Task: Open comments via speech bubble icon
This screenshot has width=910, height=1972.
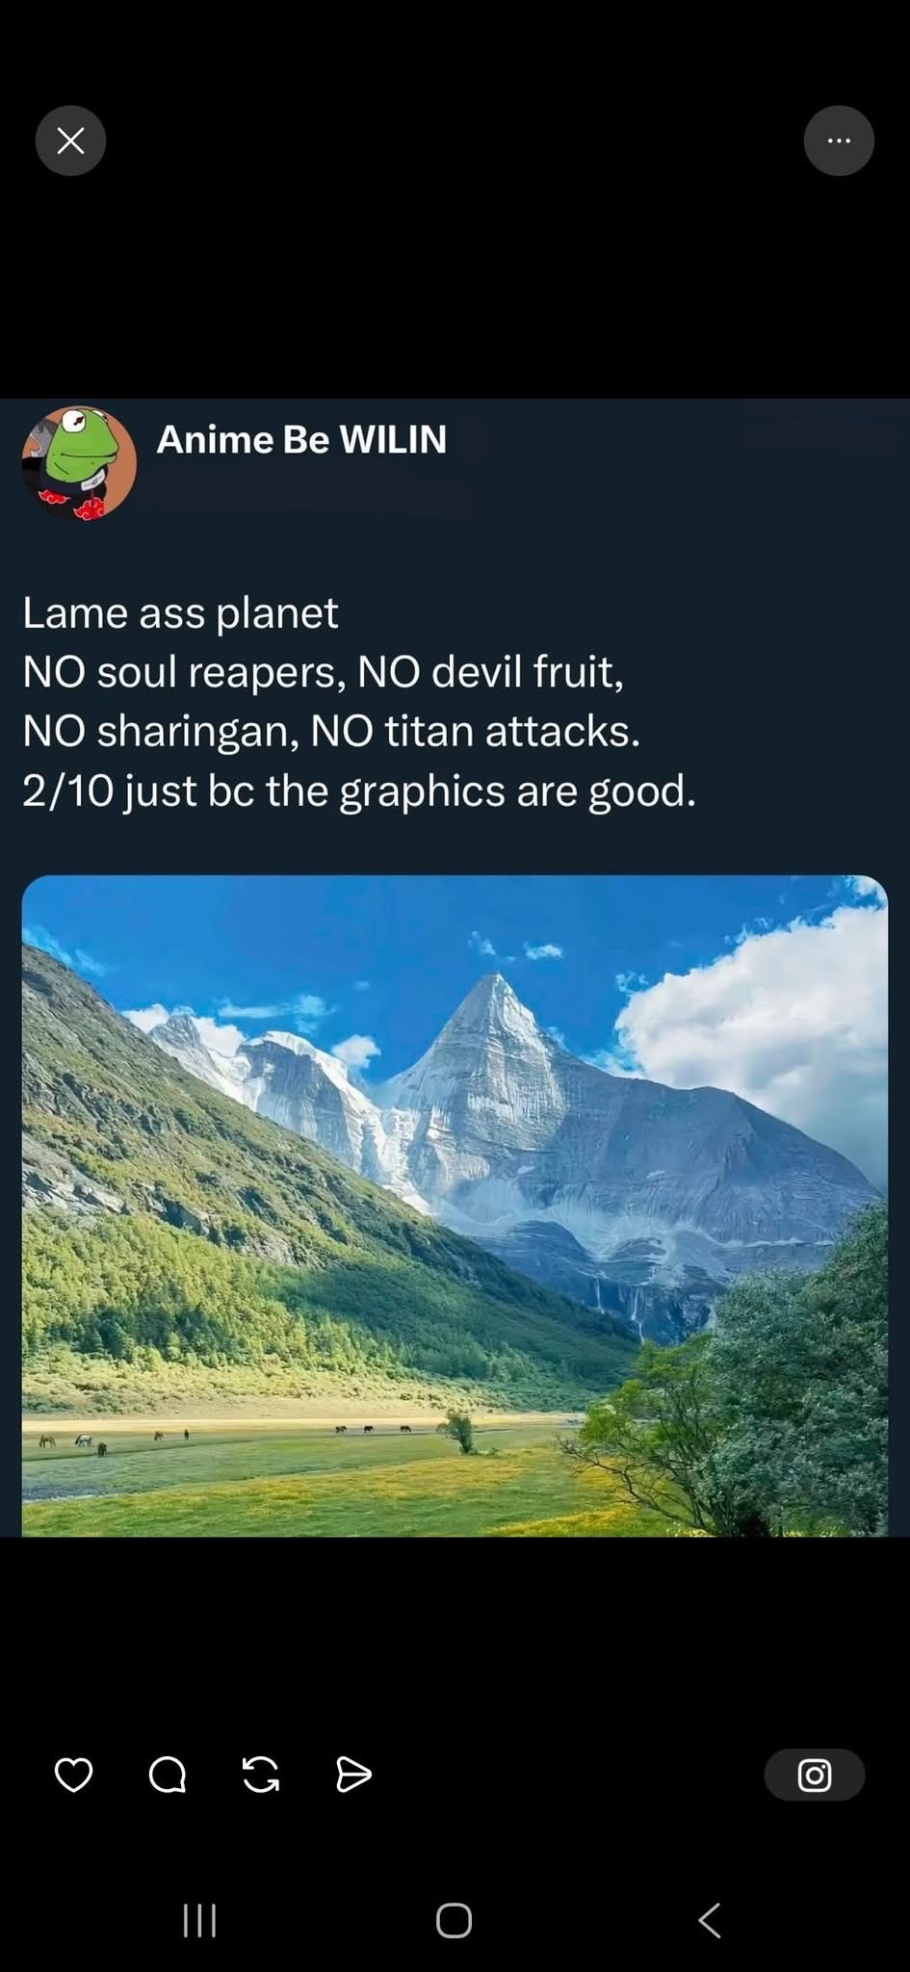Action: (x=168, y=1774)
